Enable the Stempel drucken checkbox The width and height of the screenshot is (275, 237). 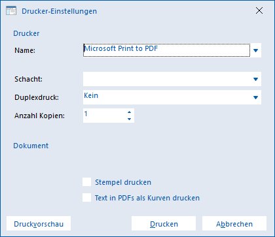(86, 182)
